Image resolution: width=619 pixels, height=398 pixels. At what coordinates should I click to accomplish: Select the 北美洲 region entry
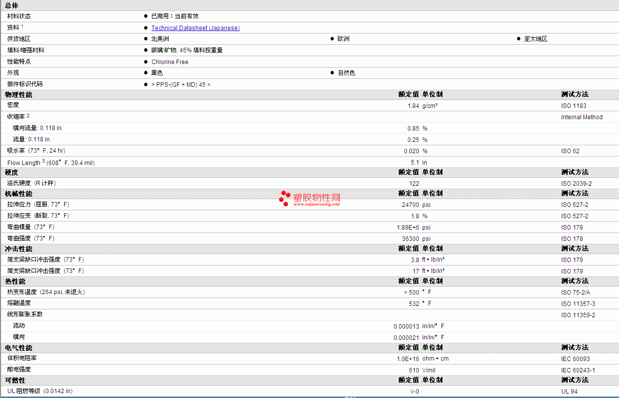coord(160,39)
